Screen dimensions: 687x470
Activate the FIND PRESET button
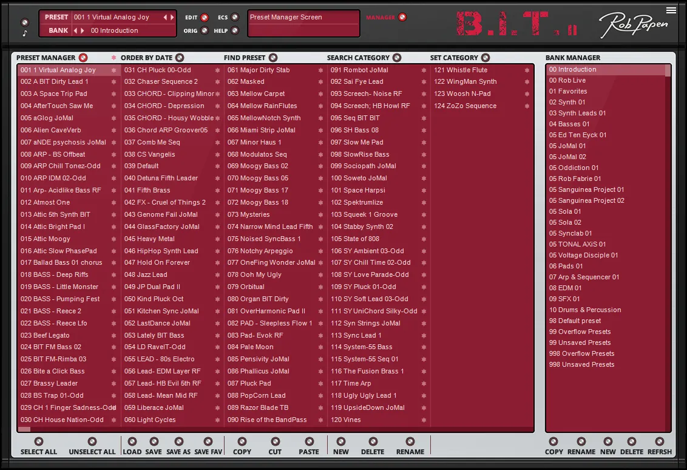(x=273, y=58)
